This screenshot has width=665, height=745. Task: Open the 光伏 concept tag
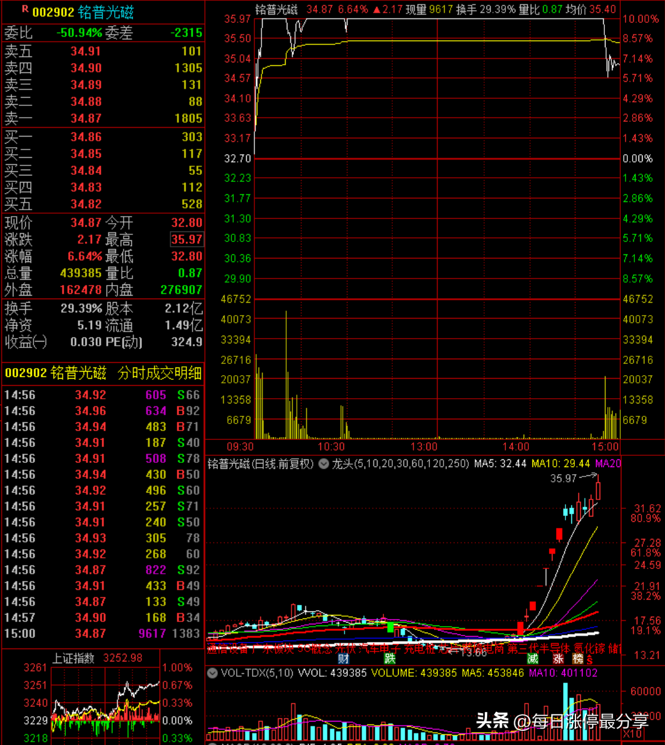pos(346,648)
